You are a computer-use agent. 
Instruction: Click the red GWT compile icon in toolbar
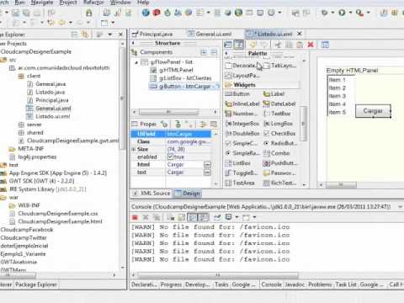[x=157, y=13]
